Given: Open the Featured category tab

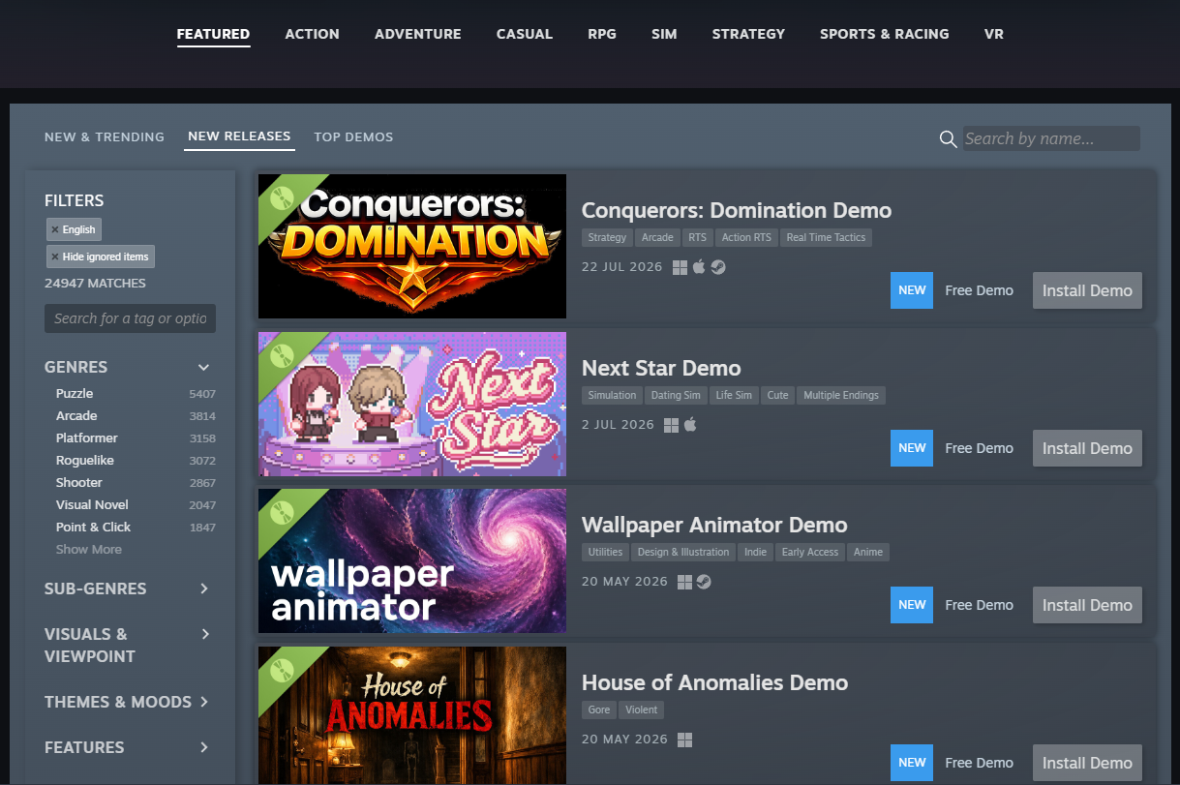Looking at the screenshot, I should [213, 33].
